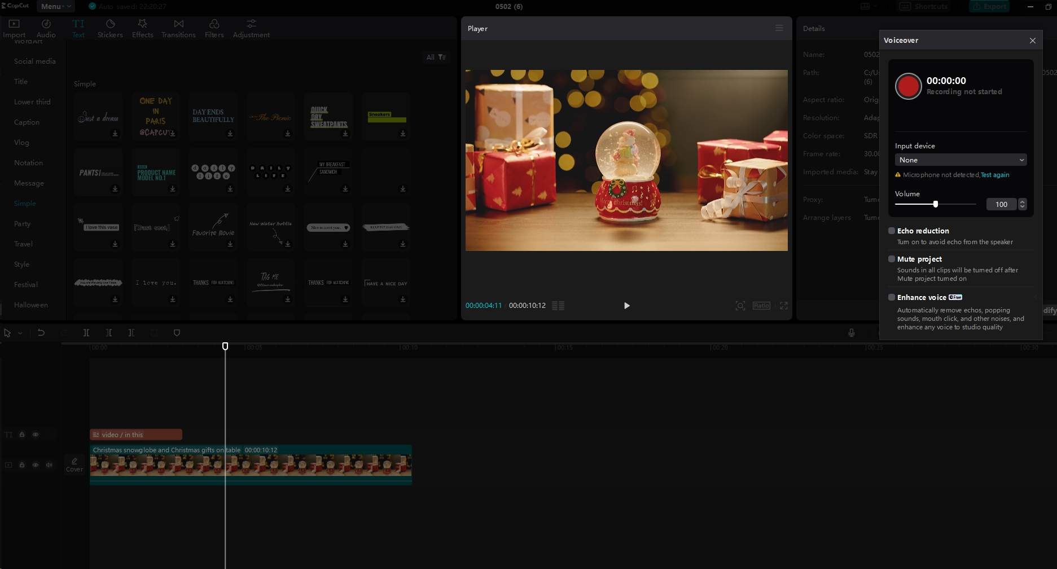Click the player focus/zoom frame icon
Screen dimensions: 1057x569
[740, 306]
